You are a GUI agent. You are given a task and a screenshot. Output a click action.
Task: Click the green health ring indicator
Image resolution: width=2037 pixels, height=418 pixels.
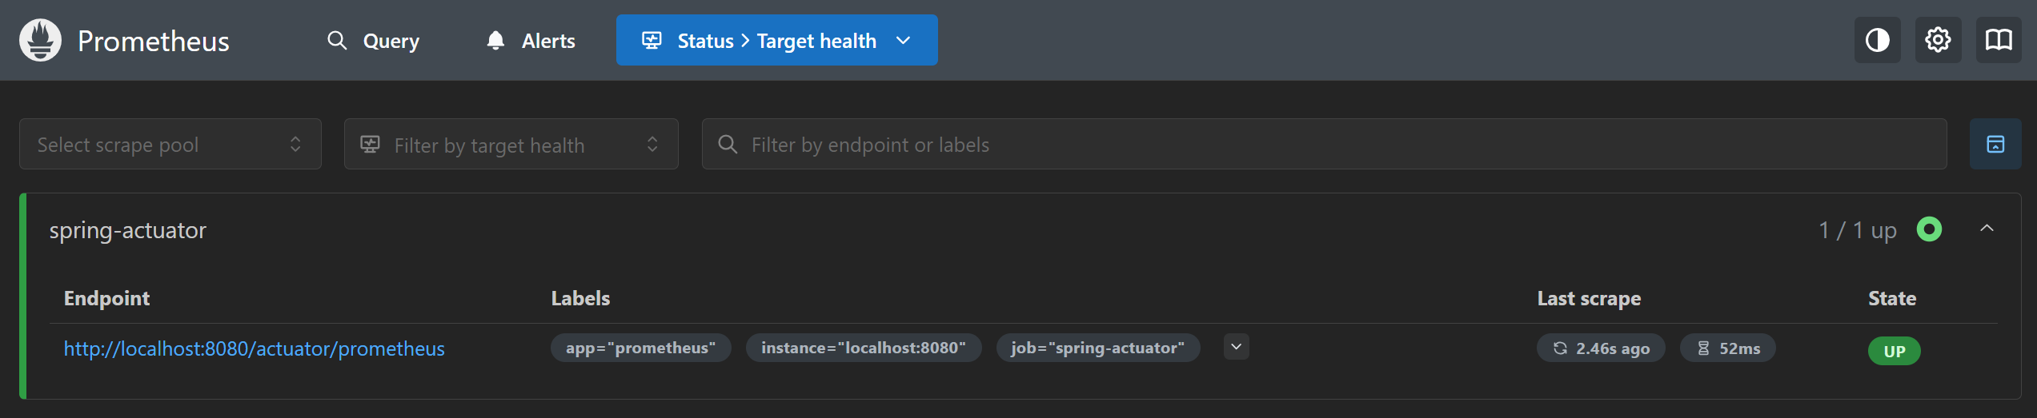[1929, 229]
